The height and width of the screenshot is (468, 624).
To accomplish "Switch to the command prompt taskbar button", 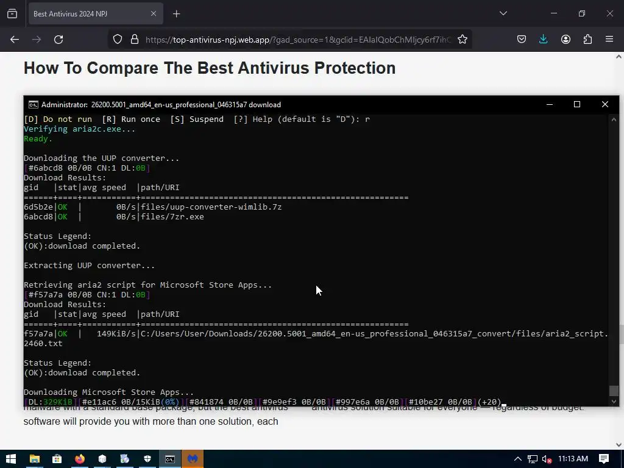I will point(170,459).
